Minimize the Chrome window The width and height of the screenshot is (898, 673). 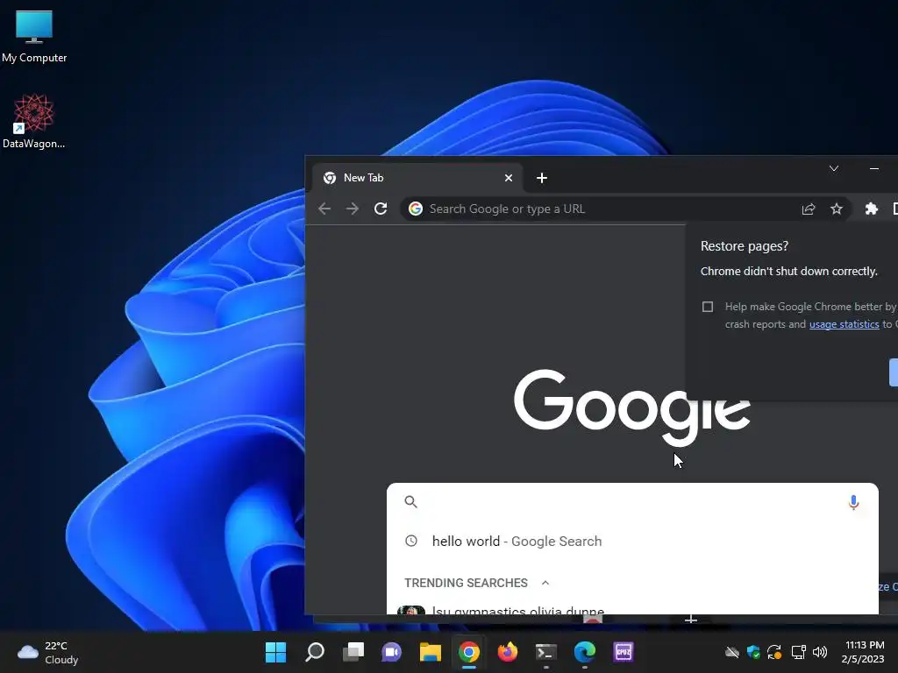click(874, 168)
